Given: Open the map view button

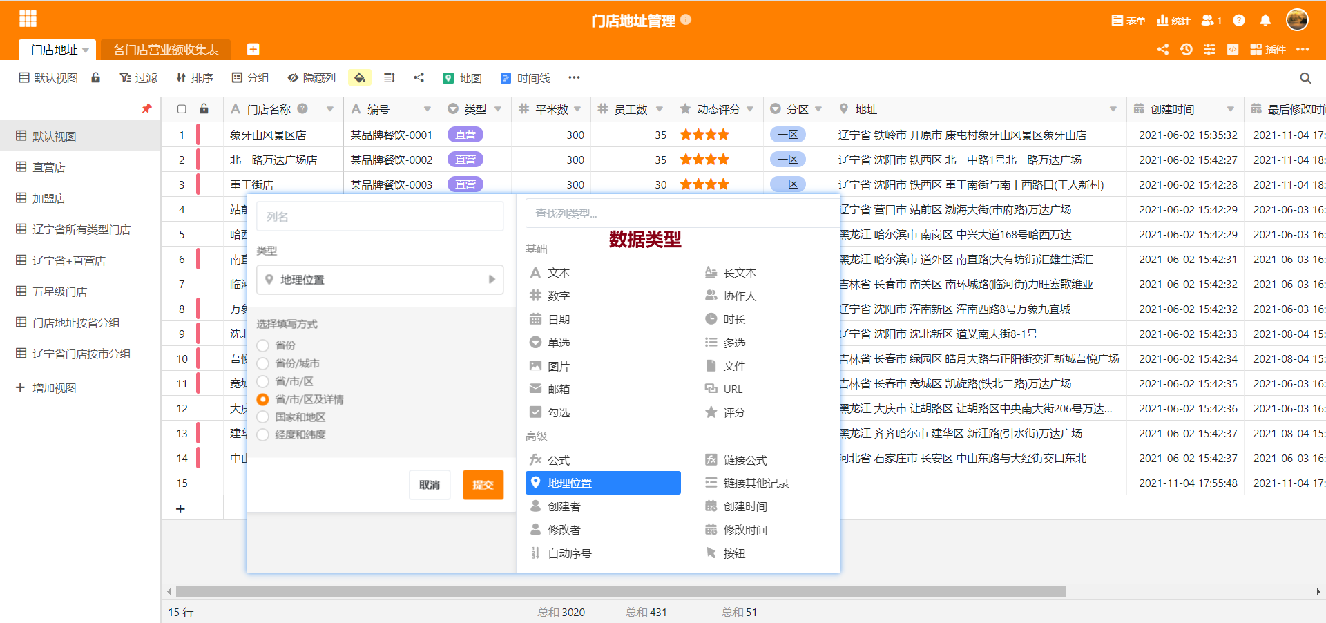Looking at the screenshot, I should tap(462, 78).
